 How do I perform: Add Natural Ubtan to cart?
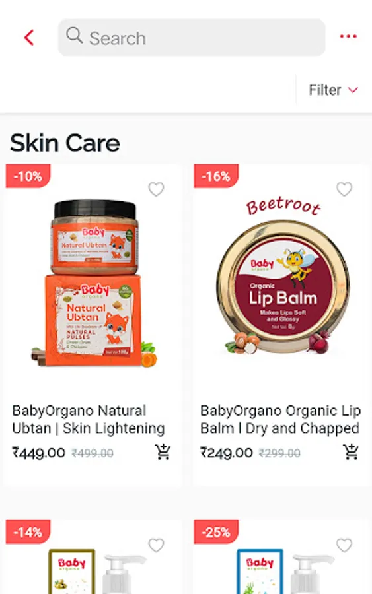click(x=163, y=451)
